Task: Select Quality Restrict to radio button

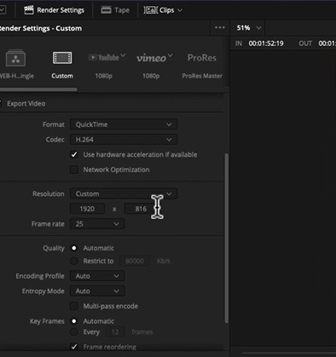Action: 74,261
